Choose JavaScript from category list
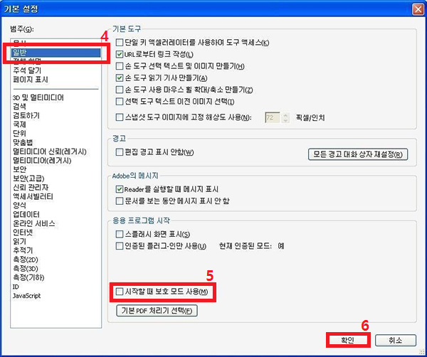427x357 pixels. tap(27, 296)
